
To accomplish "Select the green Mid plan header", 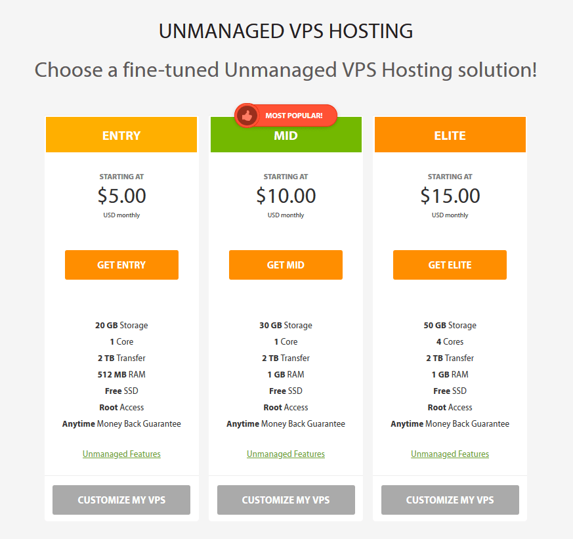I will pyautogui.click(x=286, y=139).
